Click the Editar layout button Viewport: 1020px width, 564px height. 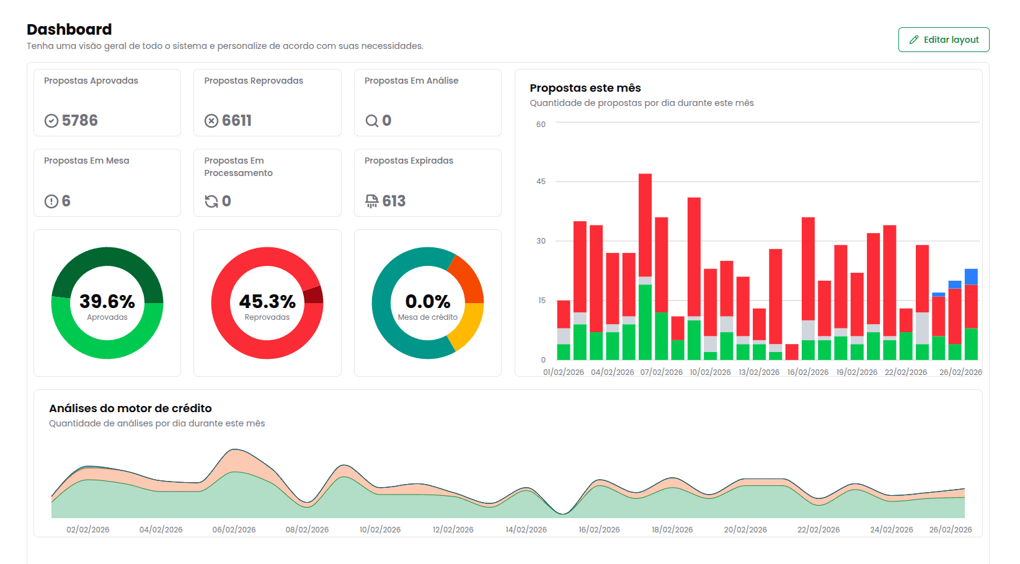click(x=943, y=40)
